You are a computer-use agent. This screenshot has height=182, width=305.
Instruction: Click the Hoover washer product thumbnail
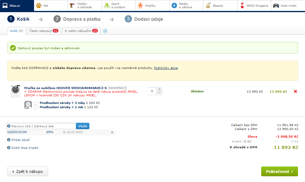16,91
